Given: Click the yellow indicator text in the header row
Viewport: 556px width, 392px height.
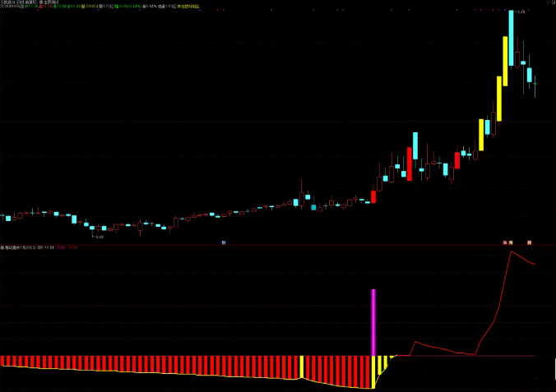Looking at the screenshot, I should tap(188, 7).
